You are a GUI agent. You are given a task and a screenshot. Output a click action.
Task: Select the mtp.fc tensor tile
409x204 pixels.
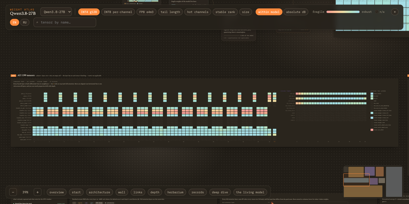[x=372, y=98]
